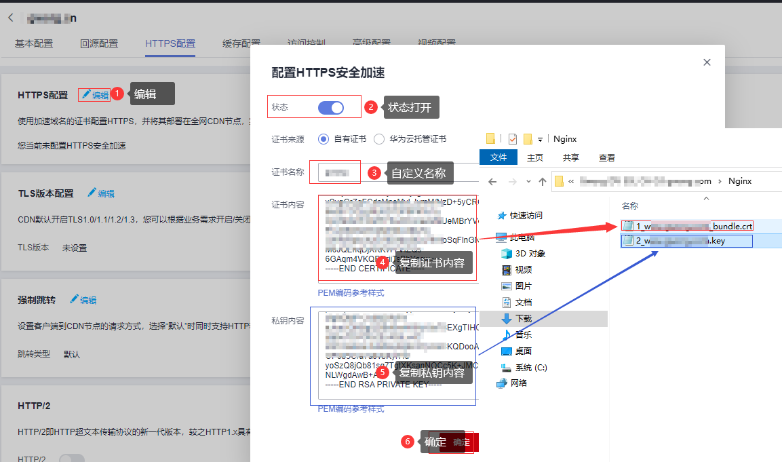Viewport: 782px width, 462px height.
Task: Select the 自有证书 radio button
Action: tap(324, 139)
